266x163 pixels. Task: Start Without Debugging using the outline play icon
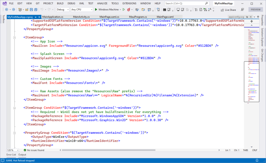pyautogui.click(x=124, y=10)
